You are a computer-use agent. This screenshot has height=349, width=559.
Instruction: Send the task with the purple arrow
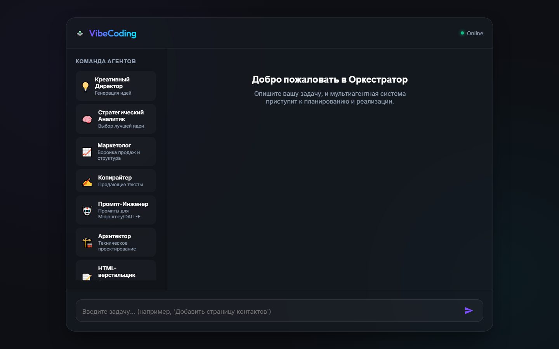469,311
